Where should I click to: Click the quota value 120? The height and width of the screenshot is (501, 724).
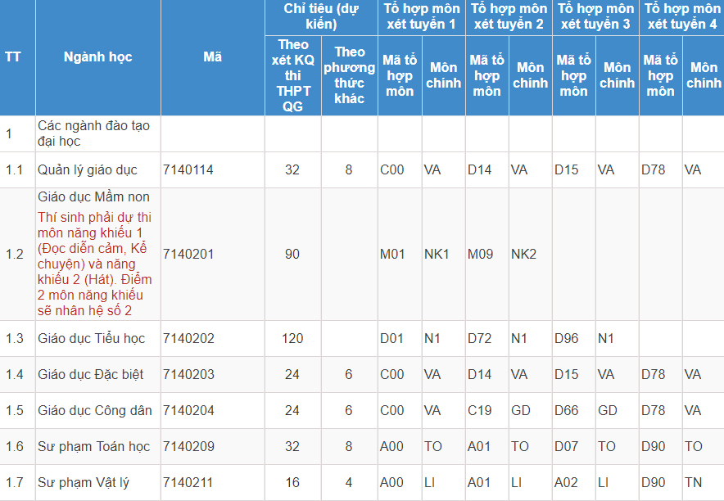[x=292, y=339]
